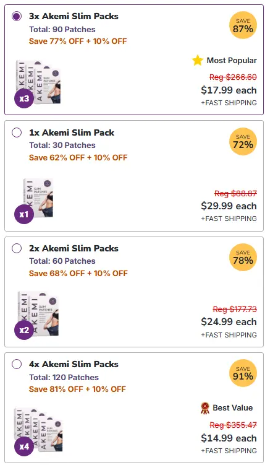The height and width of the screenshot is (465, 265).
Task: Click the $17.99 each price
Action: click(229, 90)
